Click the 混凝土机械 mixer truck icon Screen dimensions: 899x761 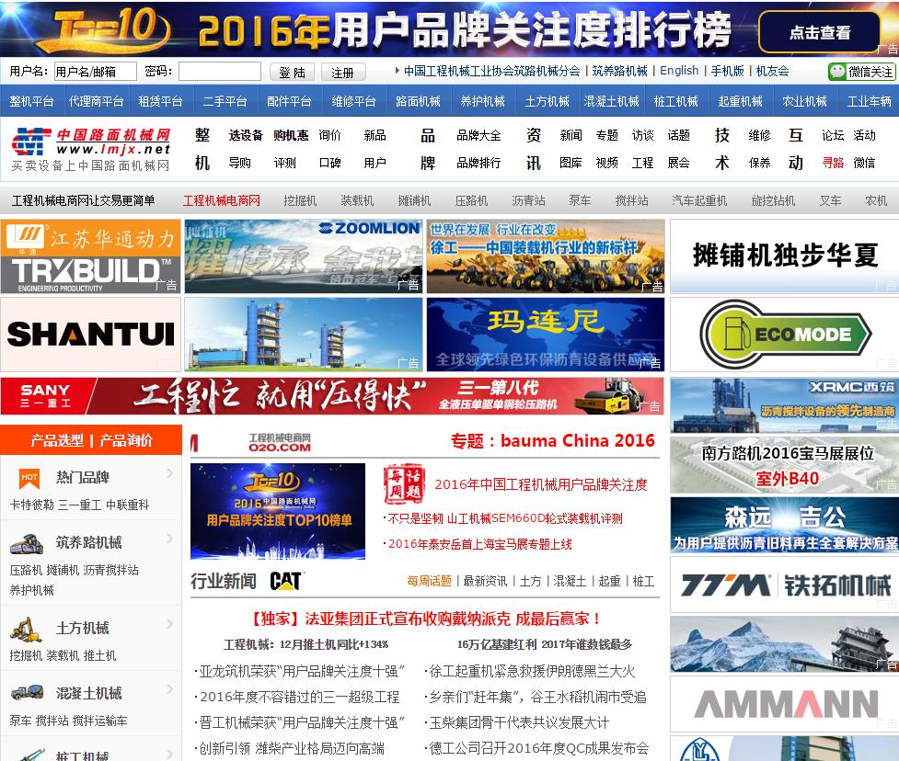point(27,693)
